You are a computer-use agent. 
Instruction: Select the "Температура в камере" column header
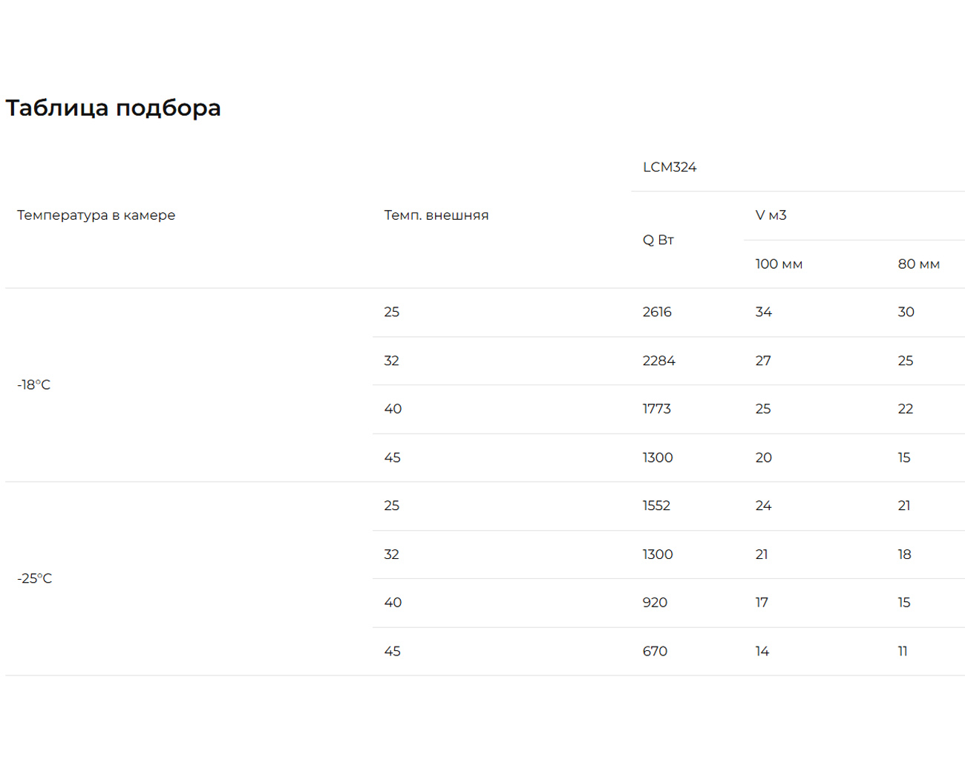(96, 215)
